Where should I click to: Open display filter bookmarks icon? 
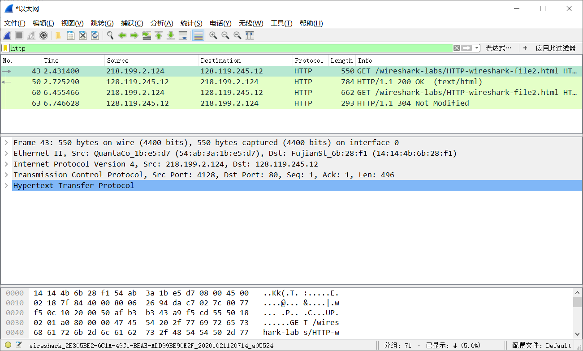point(5,48)
